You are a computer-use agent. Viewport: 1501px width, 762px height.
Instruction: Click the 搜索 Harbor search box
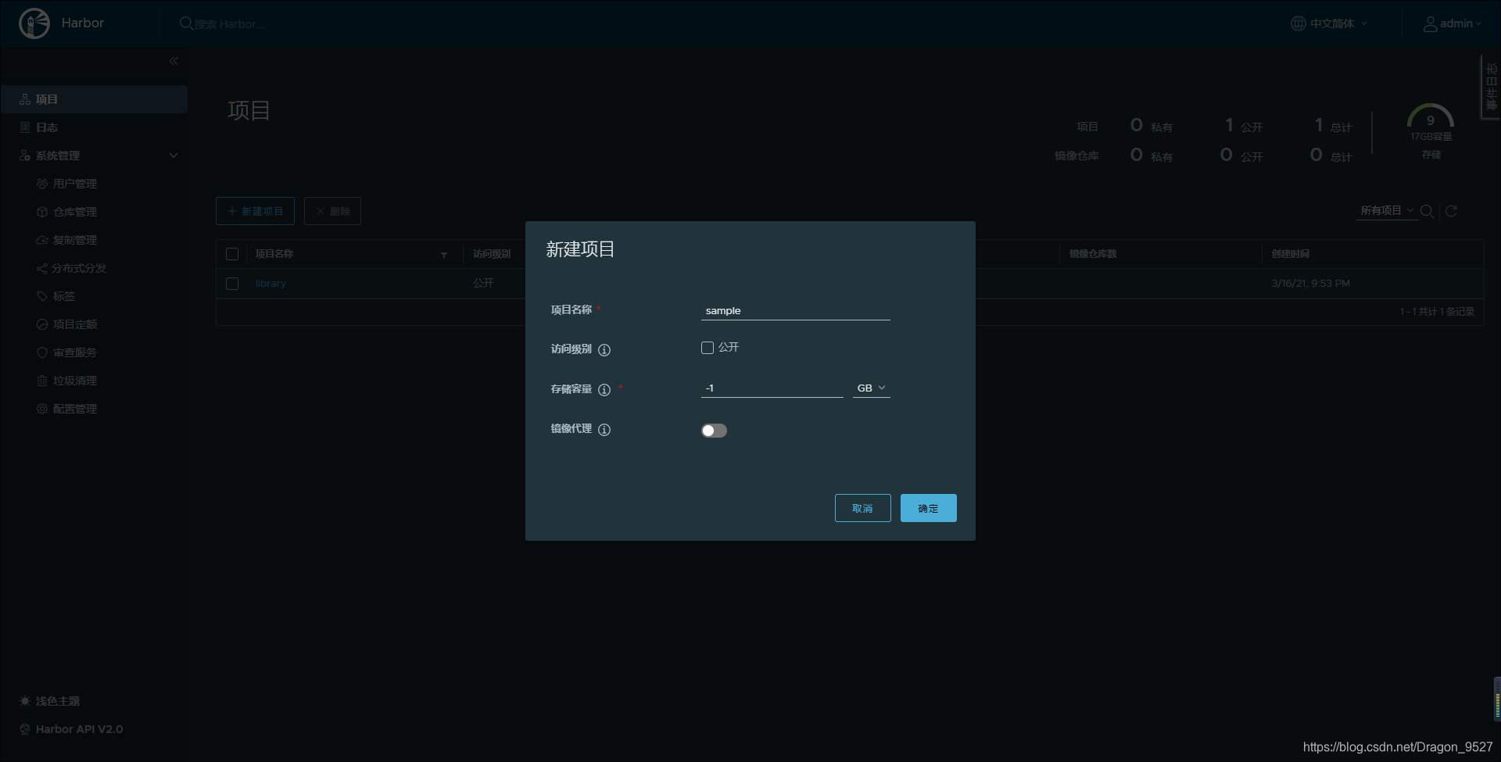click(x=229, y=24)
